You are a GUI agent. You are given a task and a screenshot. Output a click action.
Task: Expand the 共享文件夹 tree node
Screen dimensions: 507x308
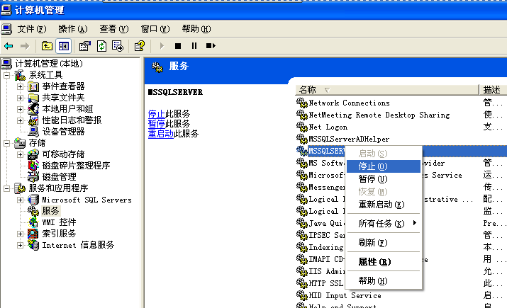(x=20, y=98)
